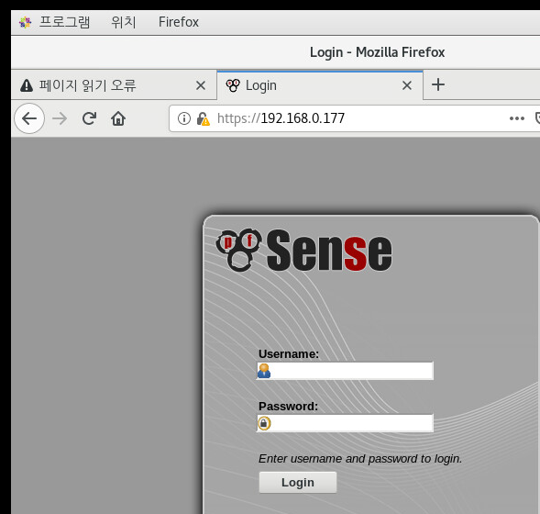Close the Login tab
The image size is (540, 514).
click(x=407, y=85)
